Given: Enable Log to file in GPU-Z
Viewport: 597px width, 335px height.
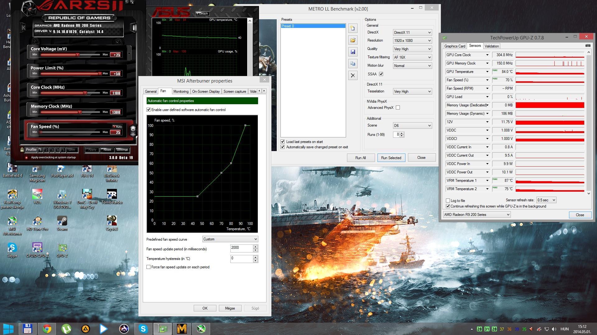Looking at the screenshot, I should click(x=448, y=201).
